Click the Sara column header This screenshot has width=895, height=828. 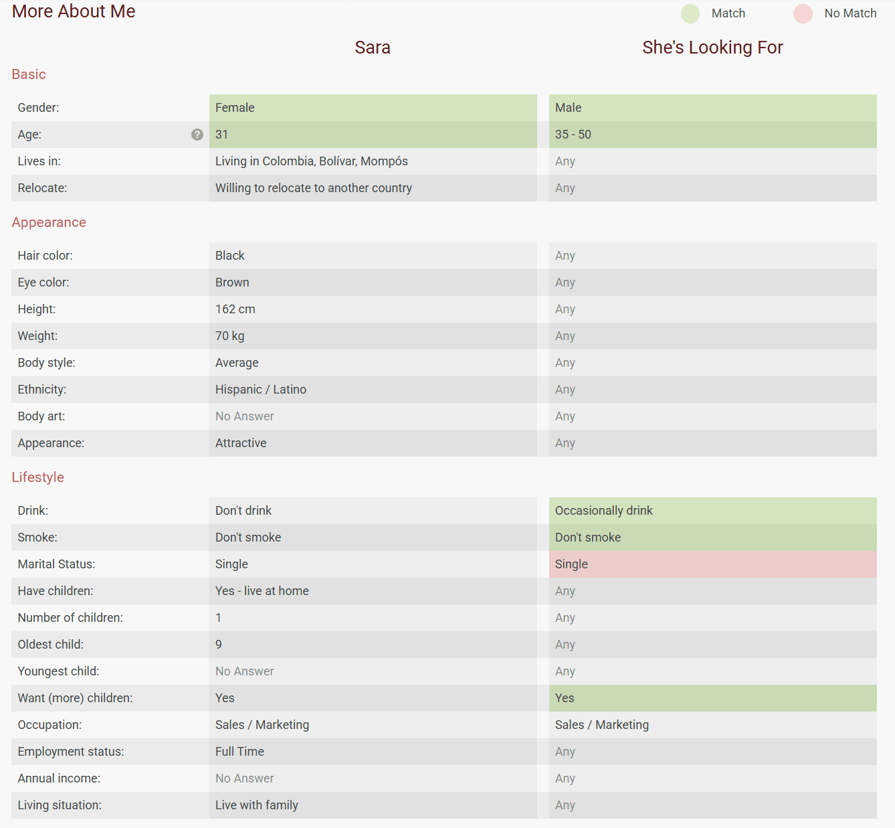pyautogui.click(x=373, y=48)
